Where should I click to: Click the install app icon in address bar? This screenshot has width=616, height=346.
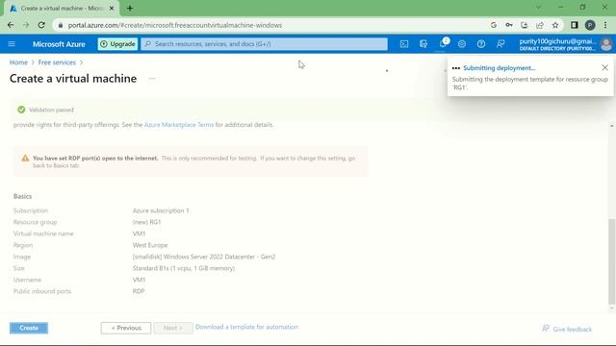(524, 25)
